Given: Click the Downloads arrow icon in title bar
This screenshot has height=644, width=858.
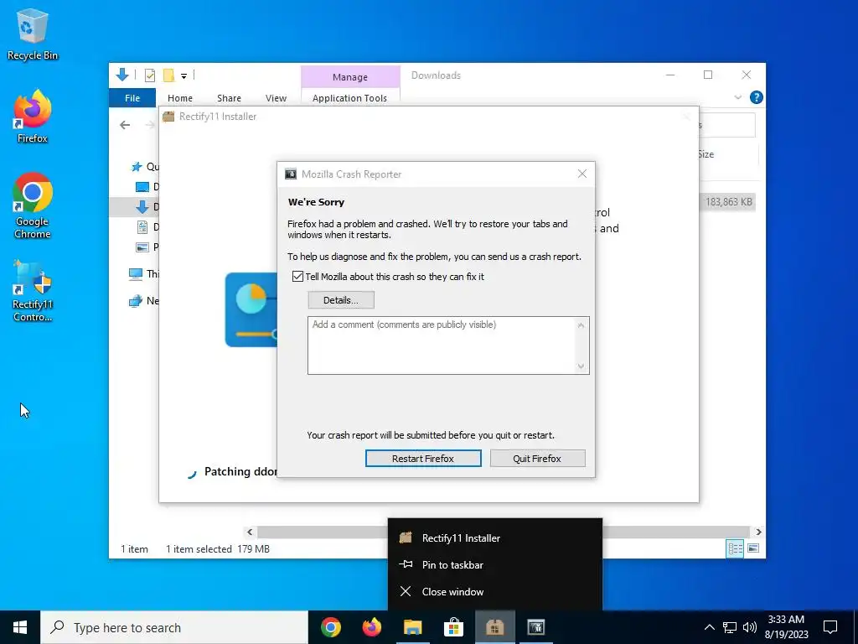Looking at the screenshot, I should click(x=122, y=75).
